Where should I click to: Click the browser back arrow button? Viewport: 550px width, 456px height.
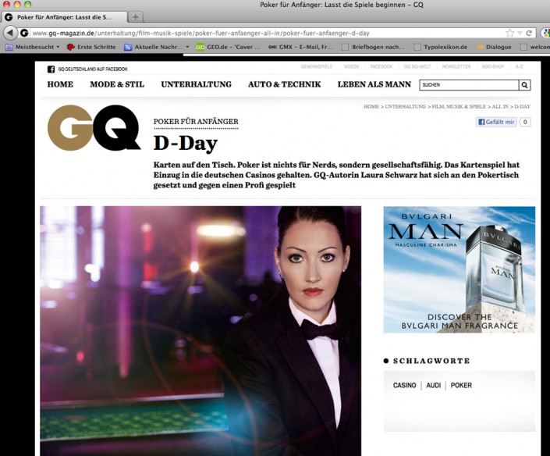point(9,33)
